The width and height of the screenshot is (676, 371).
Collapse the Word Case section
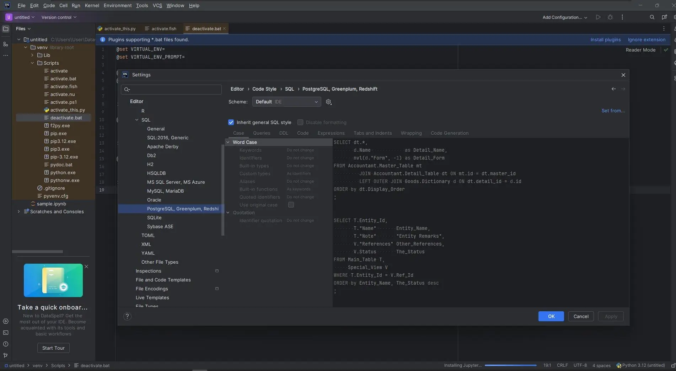228,142
